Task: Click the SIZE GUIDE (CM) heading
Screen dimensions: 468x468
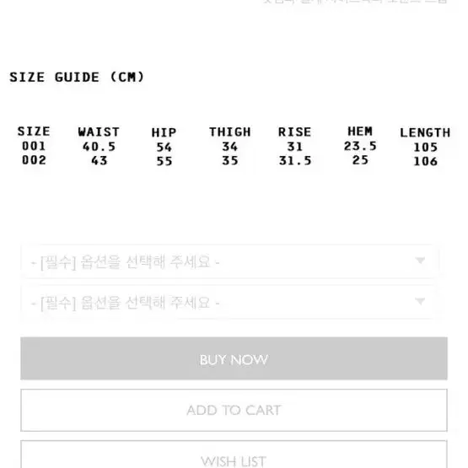Action: pos(77,77)
